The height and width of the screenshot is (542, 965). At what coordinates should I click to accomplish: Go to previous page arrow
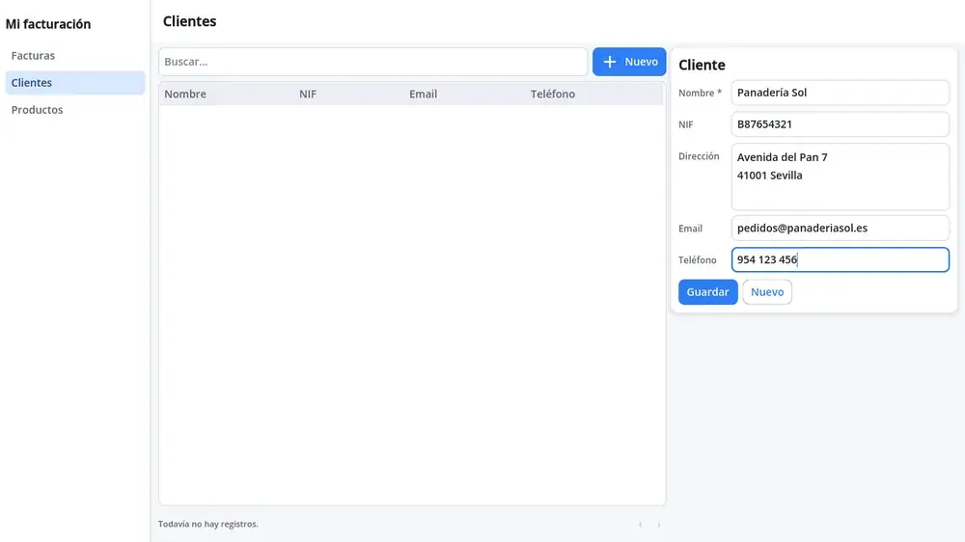click(641, 525)
